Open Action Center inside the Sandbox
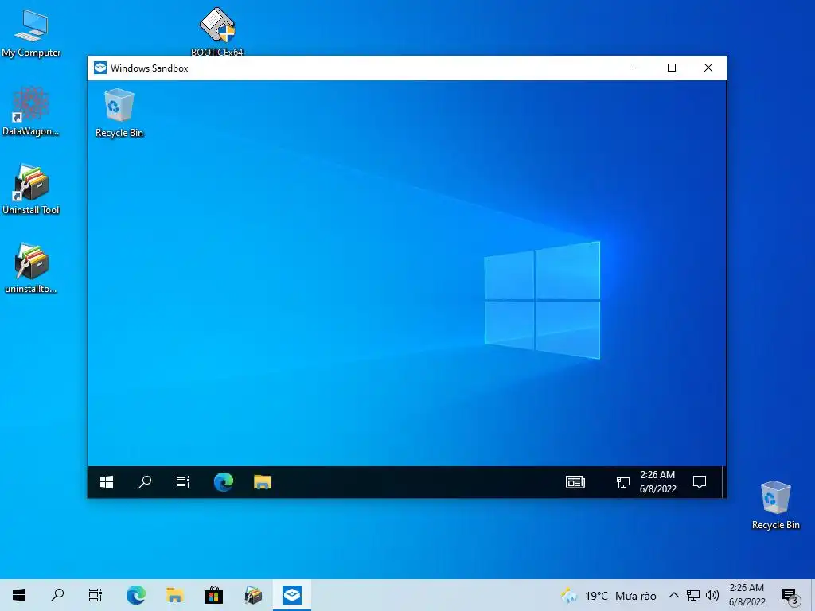The height and width of the screenshot is (611, 815). (700, 482)
